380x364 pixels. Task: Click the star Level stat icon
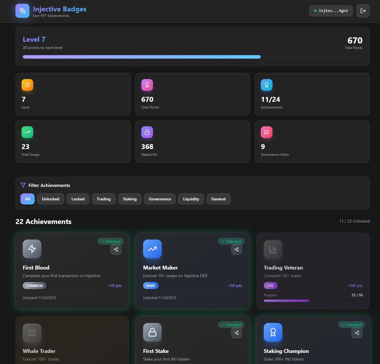pos(27,85)
